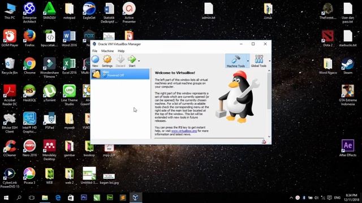
Task: Open the Help menu in VirtualBox
Action: click(121, 51)
